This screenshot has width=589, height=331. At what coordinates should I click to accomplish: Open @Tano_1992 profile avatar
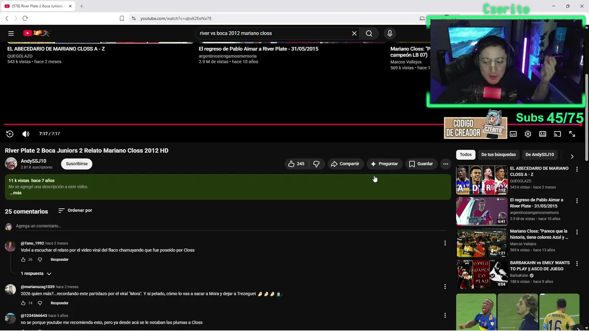point(10,246)
